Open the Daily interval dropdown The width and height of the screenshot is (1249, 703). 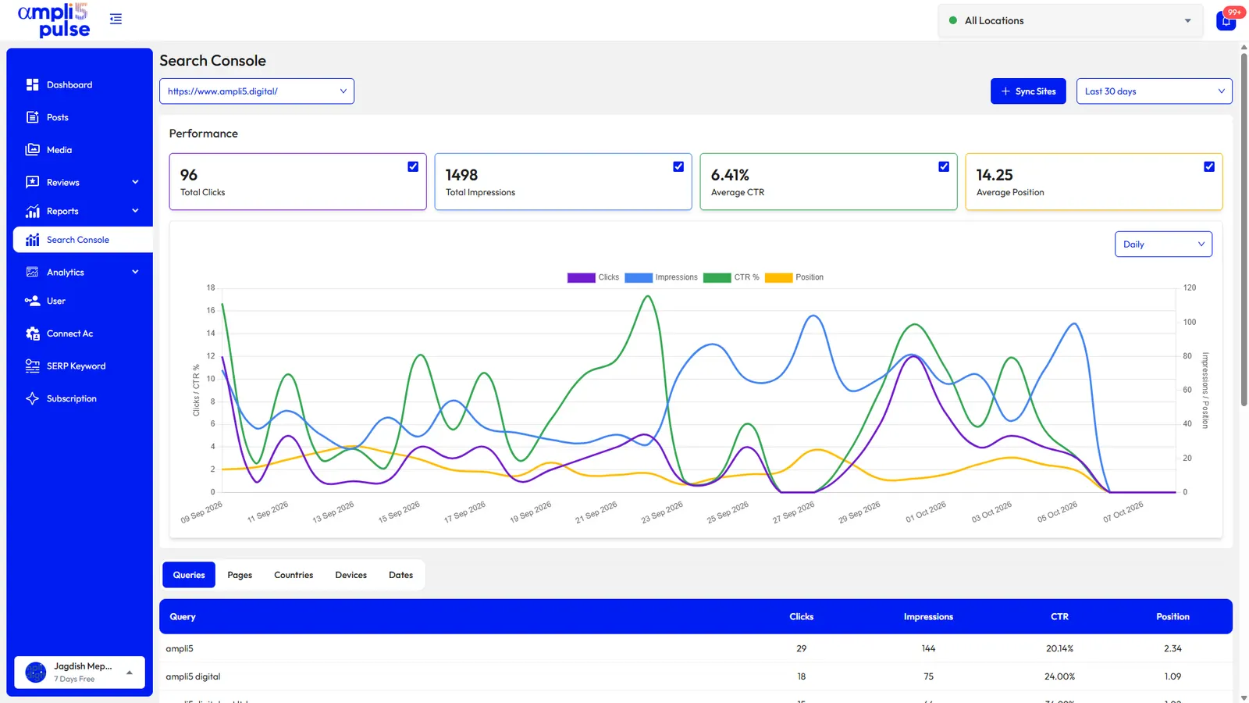coord(1163,244)
